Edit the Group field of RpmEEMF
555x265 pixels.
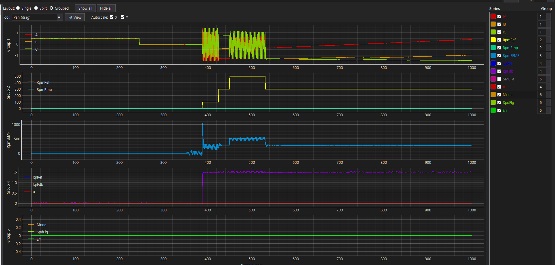coord(544,55)
